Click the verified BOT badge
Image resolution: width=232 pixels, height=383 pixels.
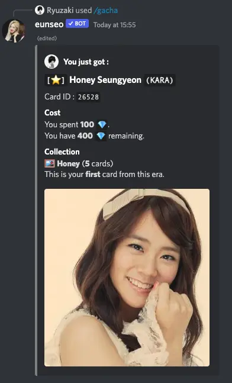click(x=77, y=24)
